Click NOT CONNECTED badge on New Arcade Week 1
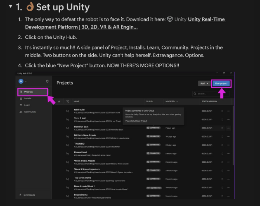Screen dimensions: 260x206 [154, 188]
